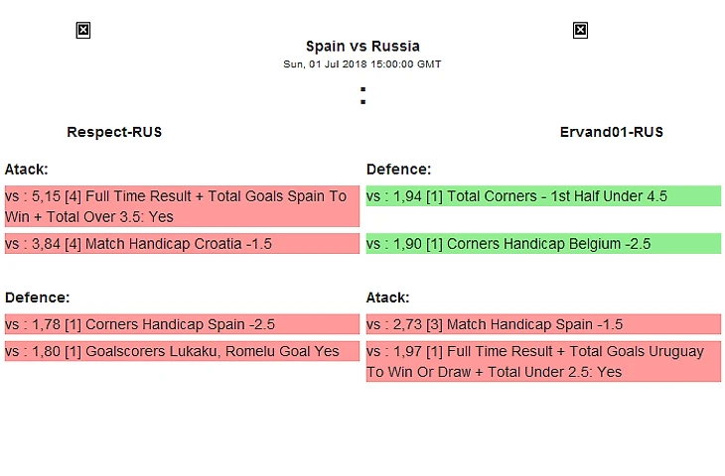The width and height of the screenshot is (725, 476).
Task: Click the green Total Corners row color bar
Action: point(695,196)
